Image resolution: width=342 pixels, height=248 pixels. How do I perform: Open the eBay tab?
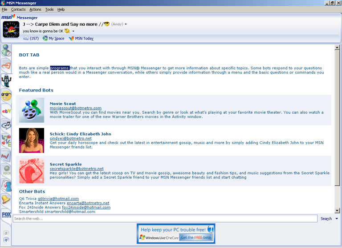(6, 111)
